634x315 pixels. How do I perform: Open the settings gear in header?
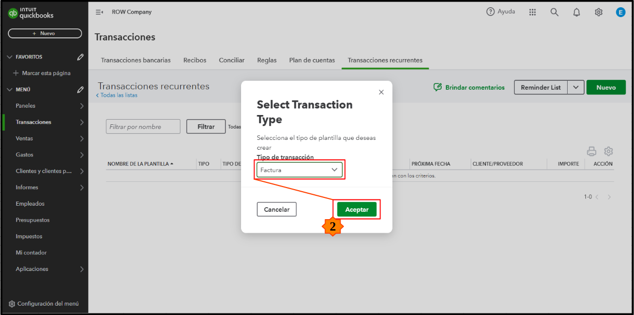[598, 12]
